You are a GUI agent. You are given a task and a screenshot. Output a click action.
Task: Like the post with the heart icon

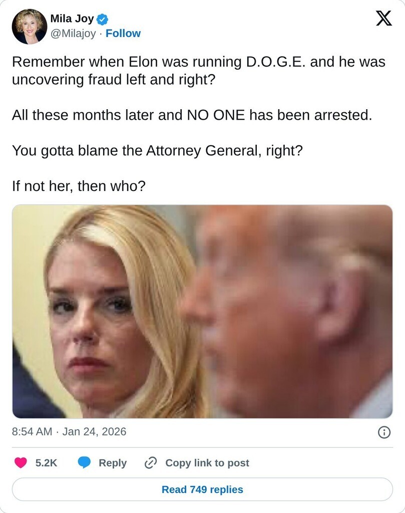pos(21,462)
